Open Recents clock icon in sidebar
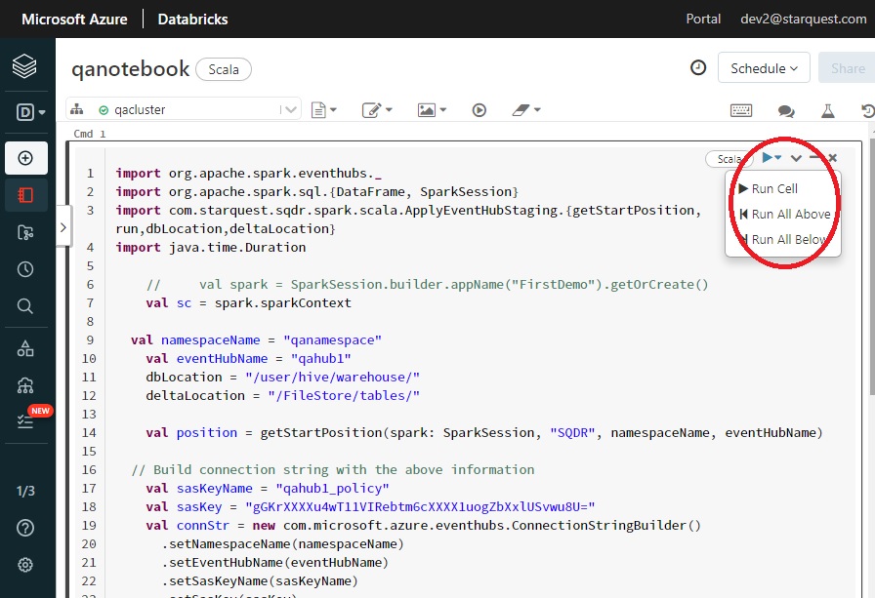Image resolution: width=875 pixels, height=598 pixels. click(25, 269)
